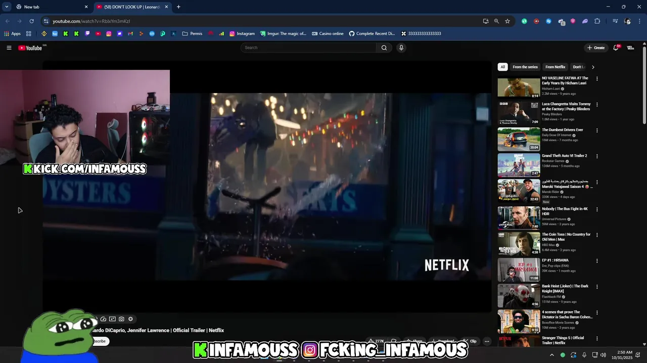Open the Casino online bookmark
The image size is (647, 363).
(328, 34)
